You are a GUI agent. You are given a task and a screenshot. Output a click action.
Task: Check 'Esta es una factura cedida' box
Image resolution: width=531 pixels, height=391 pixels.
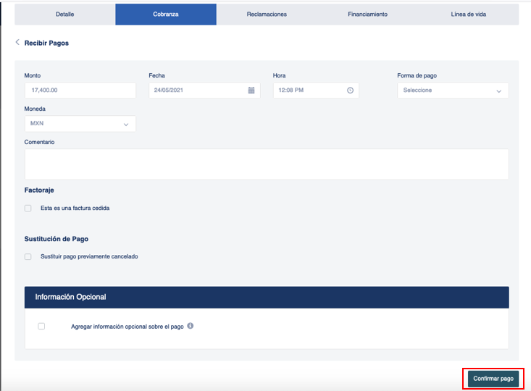pyautogui.click(x=28, y=209)
